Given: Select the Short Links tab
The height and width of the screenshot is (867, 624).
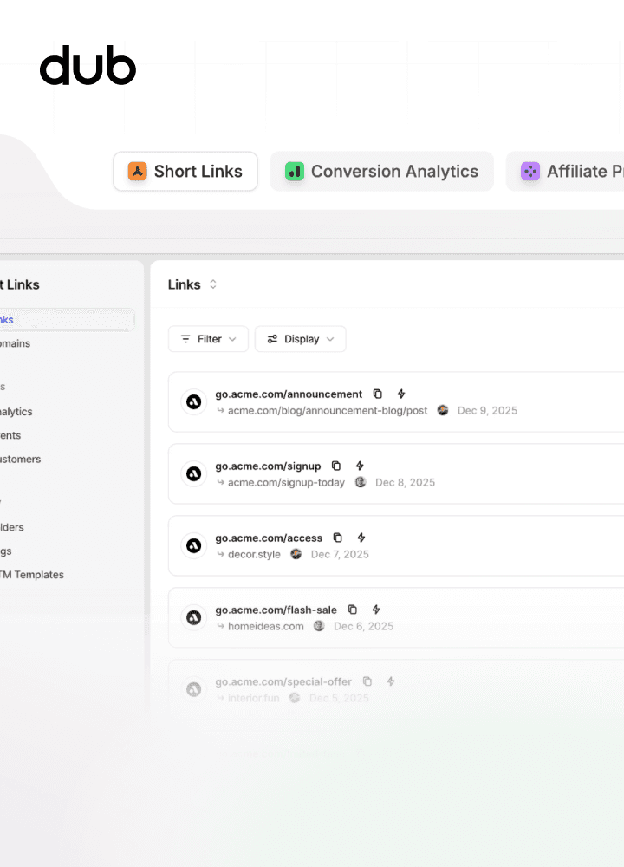Looking at the screenshot, I should [x=185, y=172].
